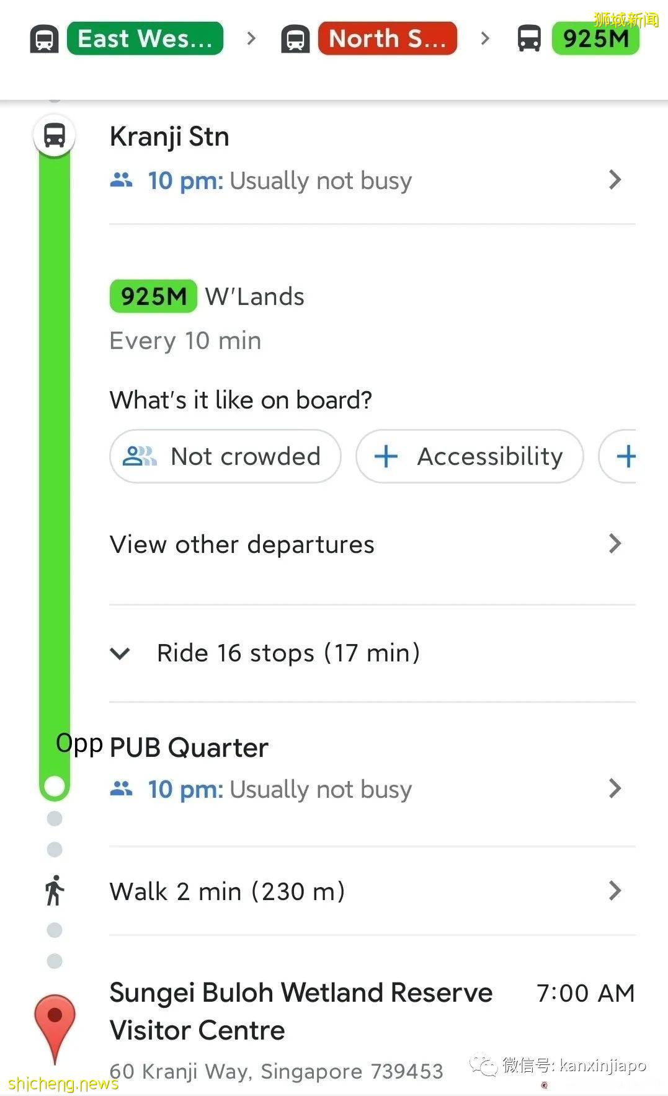
Task: Tap the crowd icon under PUB Quarter
Action: pyautogui.click(x=121, y=789)
